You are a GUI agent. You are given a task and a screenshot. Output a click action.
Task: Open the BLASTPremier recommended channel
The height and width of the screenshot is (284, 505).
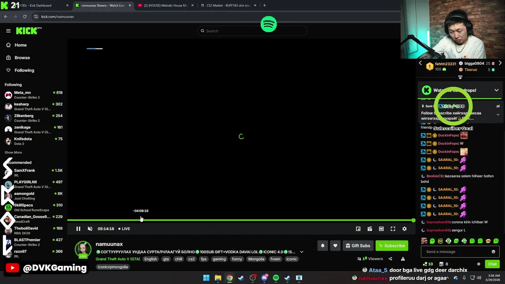tap(34, 242)
